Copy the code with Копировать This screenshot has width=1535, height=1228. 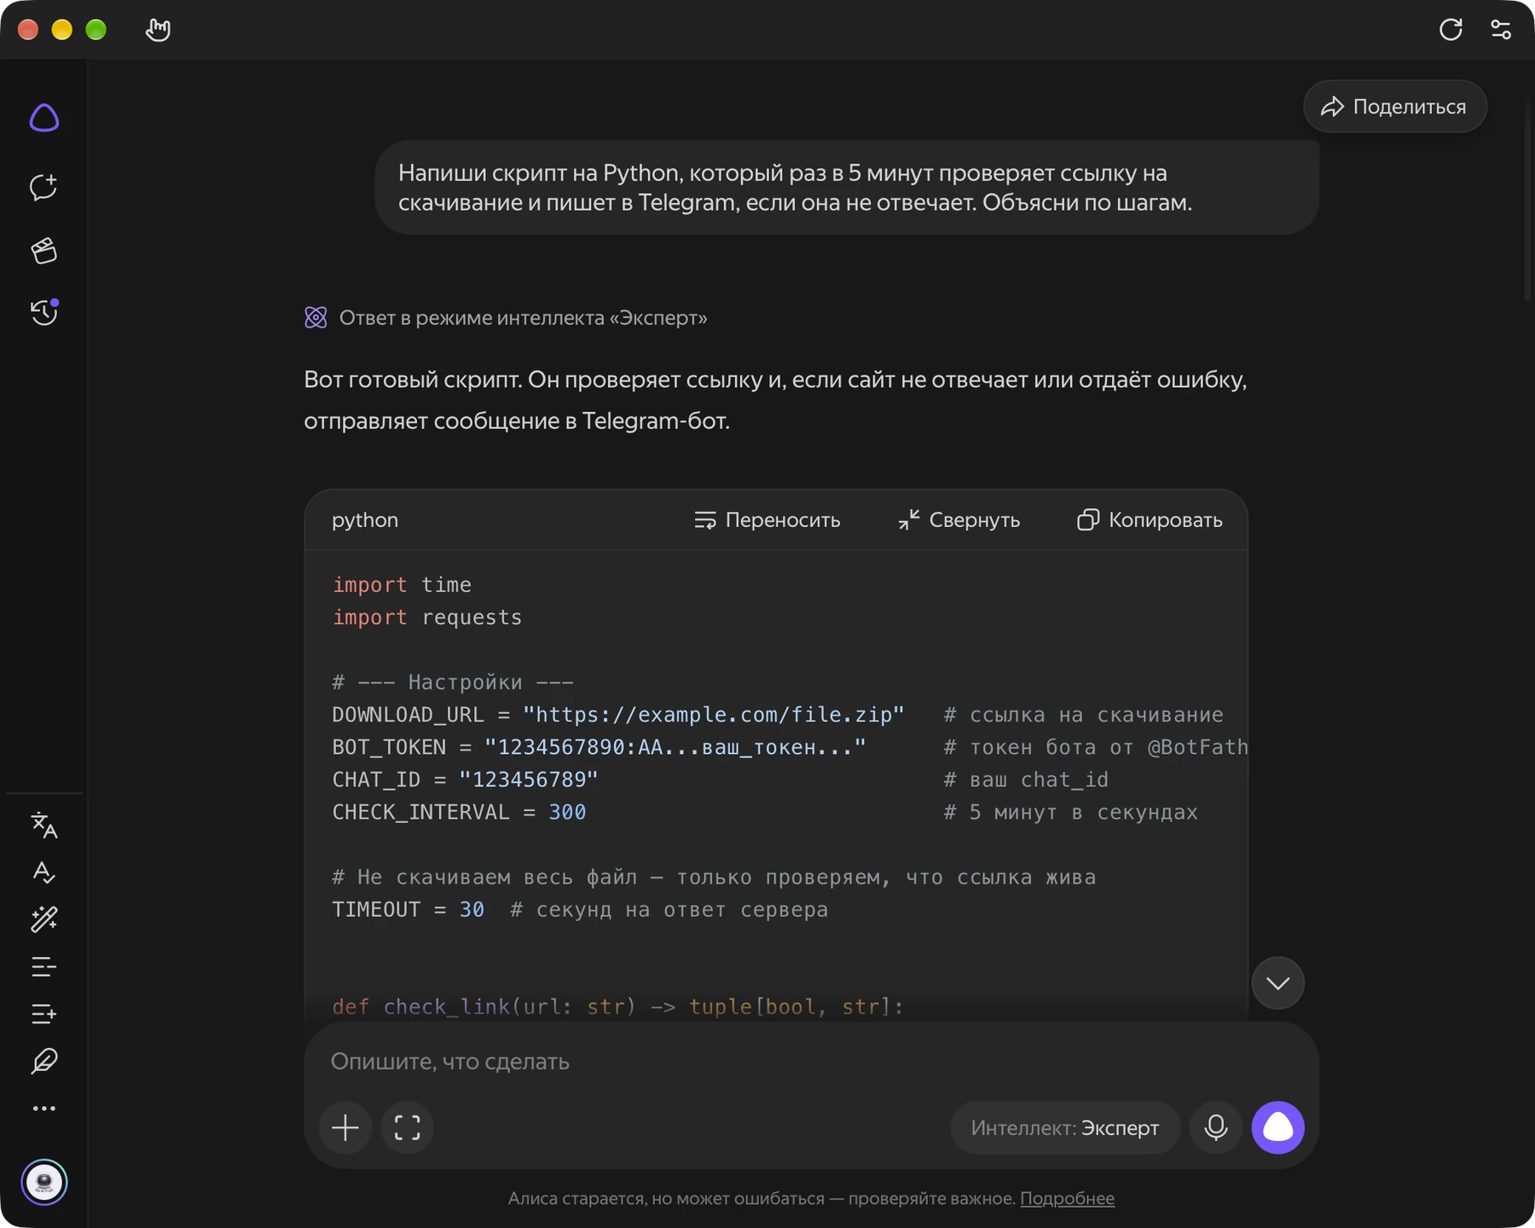1150,520
